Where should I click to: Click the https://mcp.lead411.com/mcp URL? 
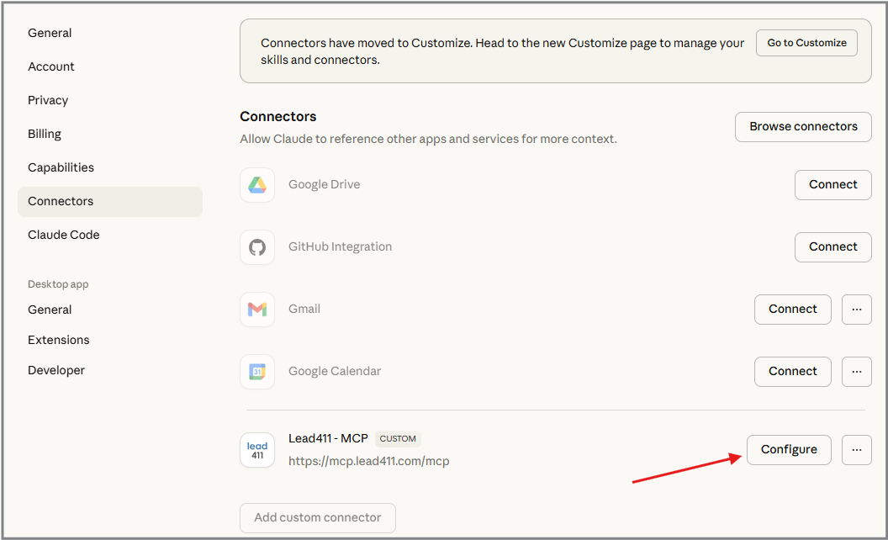[x=368, y=461]
